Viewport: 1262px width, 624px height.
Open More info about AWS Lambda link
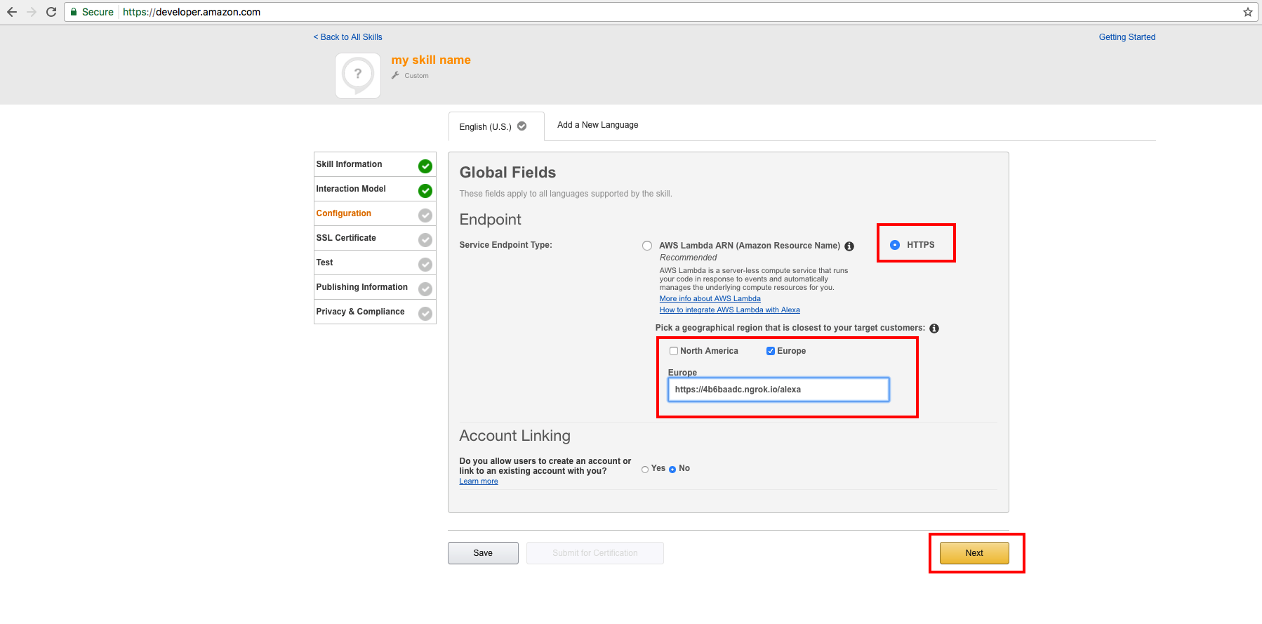710,298
